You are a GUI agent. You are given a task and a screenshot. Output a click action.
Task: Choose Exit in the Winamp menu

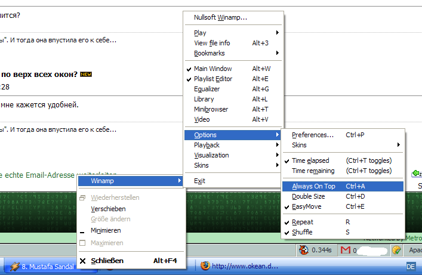(x=233, y=181)
